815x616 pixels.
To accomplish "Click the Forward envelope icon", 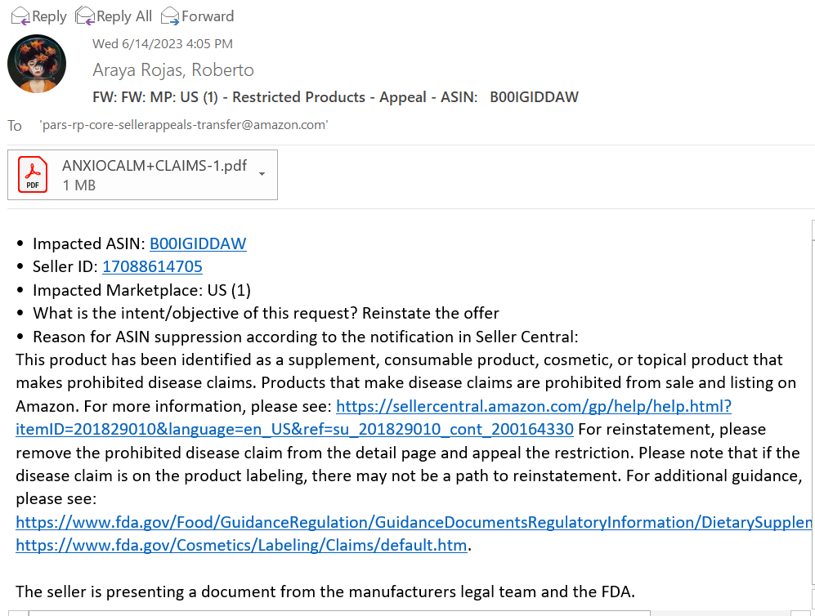I will click(170, 16).
